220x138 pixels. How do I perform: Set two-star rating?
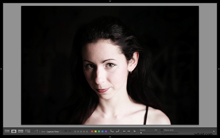coord(78,131)
